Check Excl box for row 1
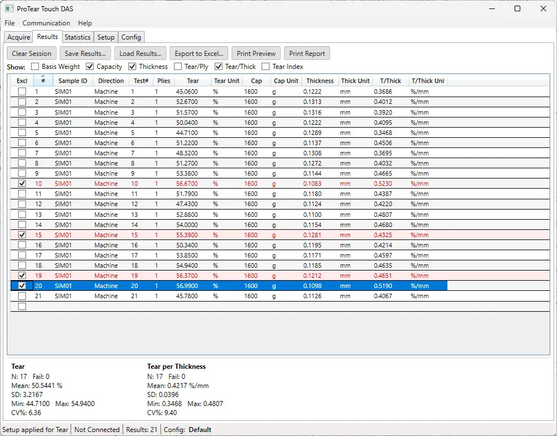 pyautogui.click(x=22, y=91)
